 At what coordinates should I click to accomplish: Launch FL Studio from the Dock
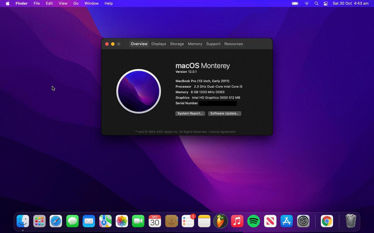[x=221, y=221]
